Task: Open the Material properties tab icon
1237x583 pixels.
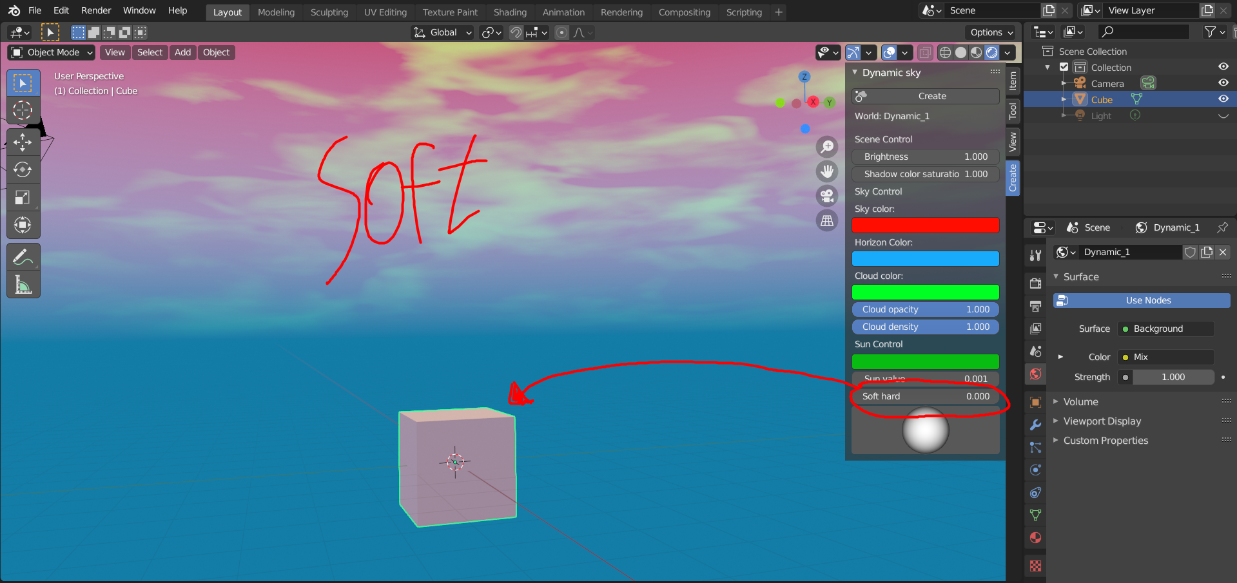Action: [1035, 538]
